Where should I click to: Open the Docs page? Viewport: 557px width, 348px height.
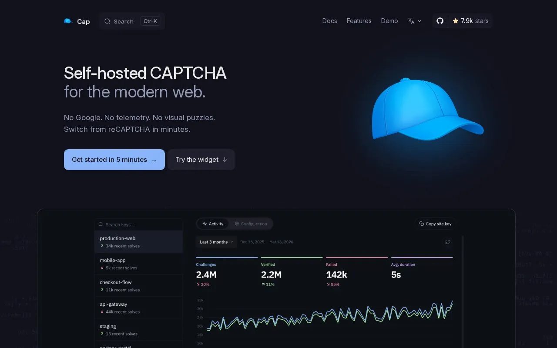[329, 21]
